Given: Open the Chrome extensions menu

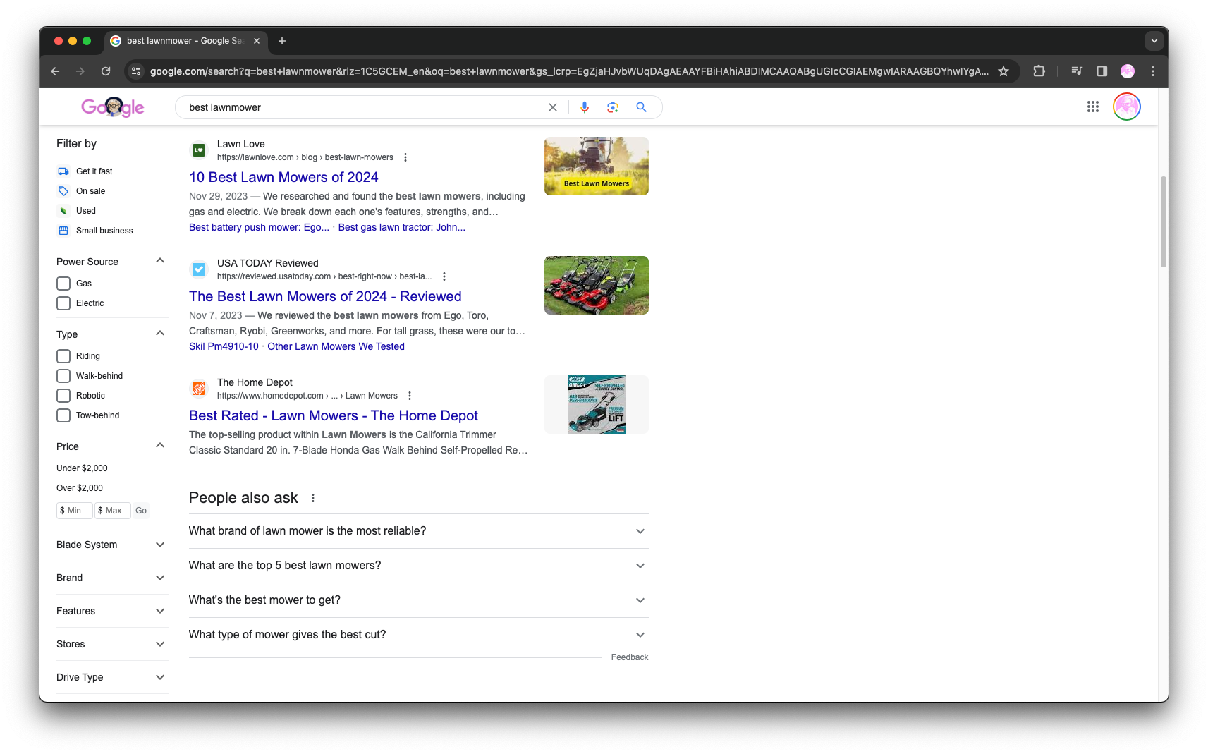Looking at the screenshot, I should click(1039, 71).
